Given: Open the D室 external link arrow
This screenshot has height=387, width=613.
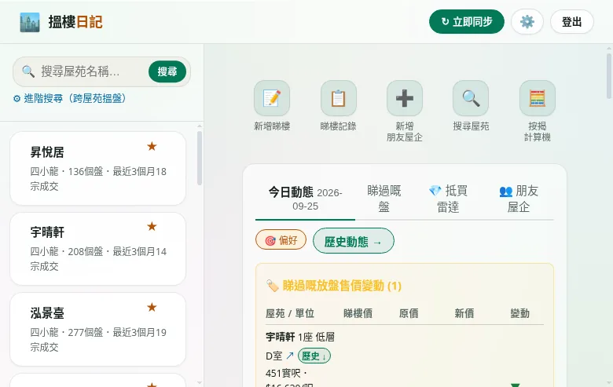Looking at the screenshot, I should pyautogui.click(x=290, y=356).
